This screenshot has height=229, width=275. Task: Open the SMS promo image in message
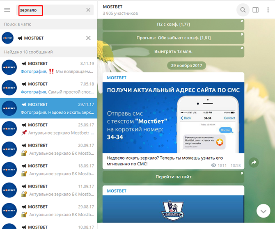[x=173, y=118]
